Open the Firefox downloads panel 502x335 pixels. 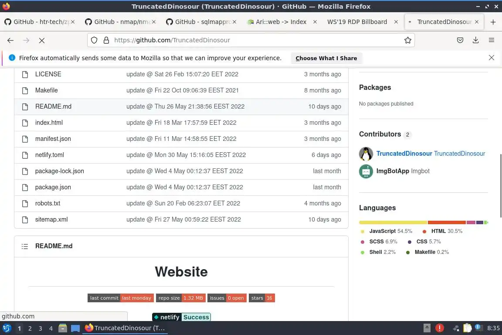476,40
